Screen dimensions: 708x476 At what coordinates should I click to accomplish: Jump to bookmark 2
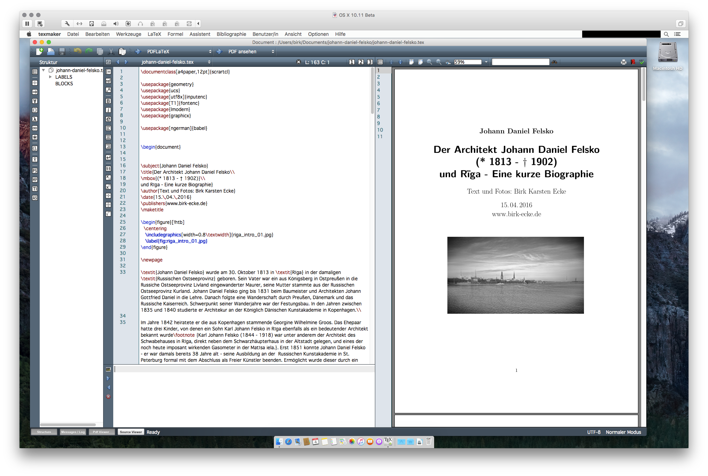[361, 62]
